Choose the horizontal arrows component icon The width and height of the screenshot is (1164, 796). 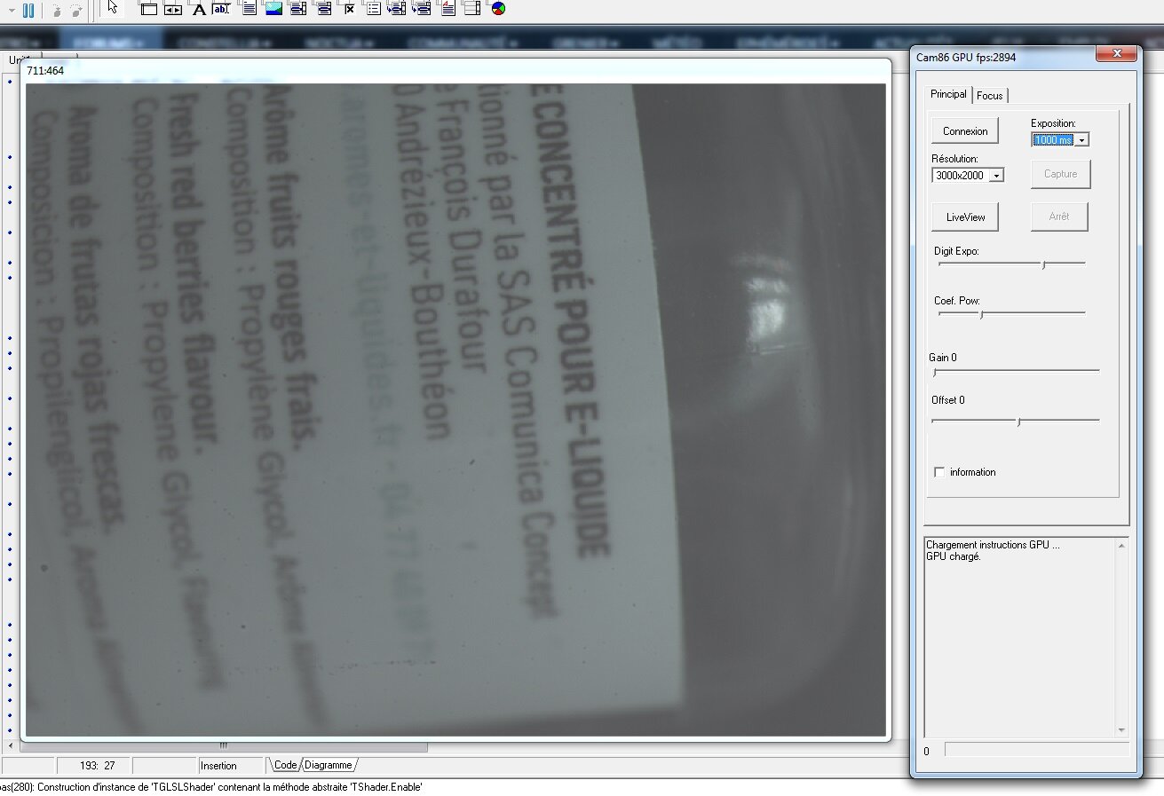tap(174, 10)
